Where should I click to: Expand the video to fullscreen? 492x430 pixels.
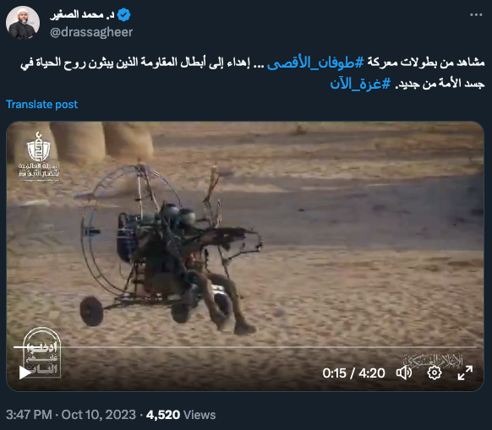(465, 373)
